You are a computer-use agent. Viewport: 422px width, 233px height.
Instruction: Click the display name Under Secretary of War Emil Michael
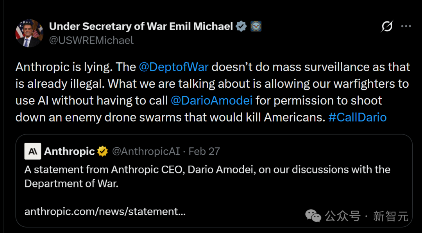click(x=141, y=26)
